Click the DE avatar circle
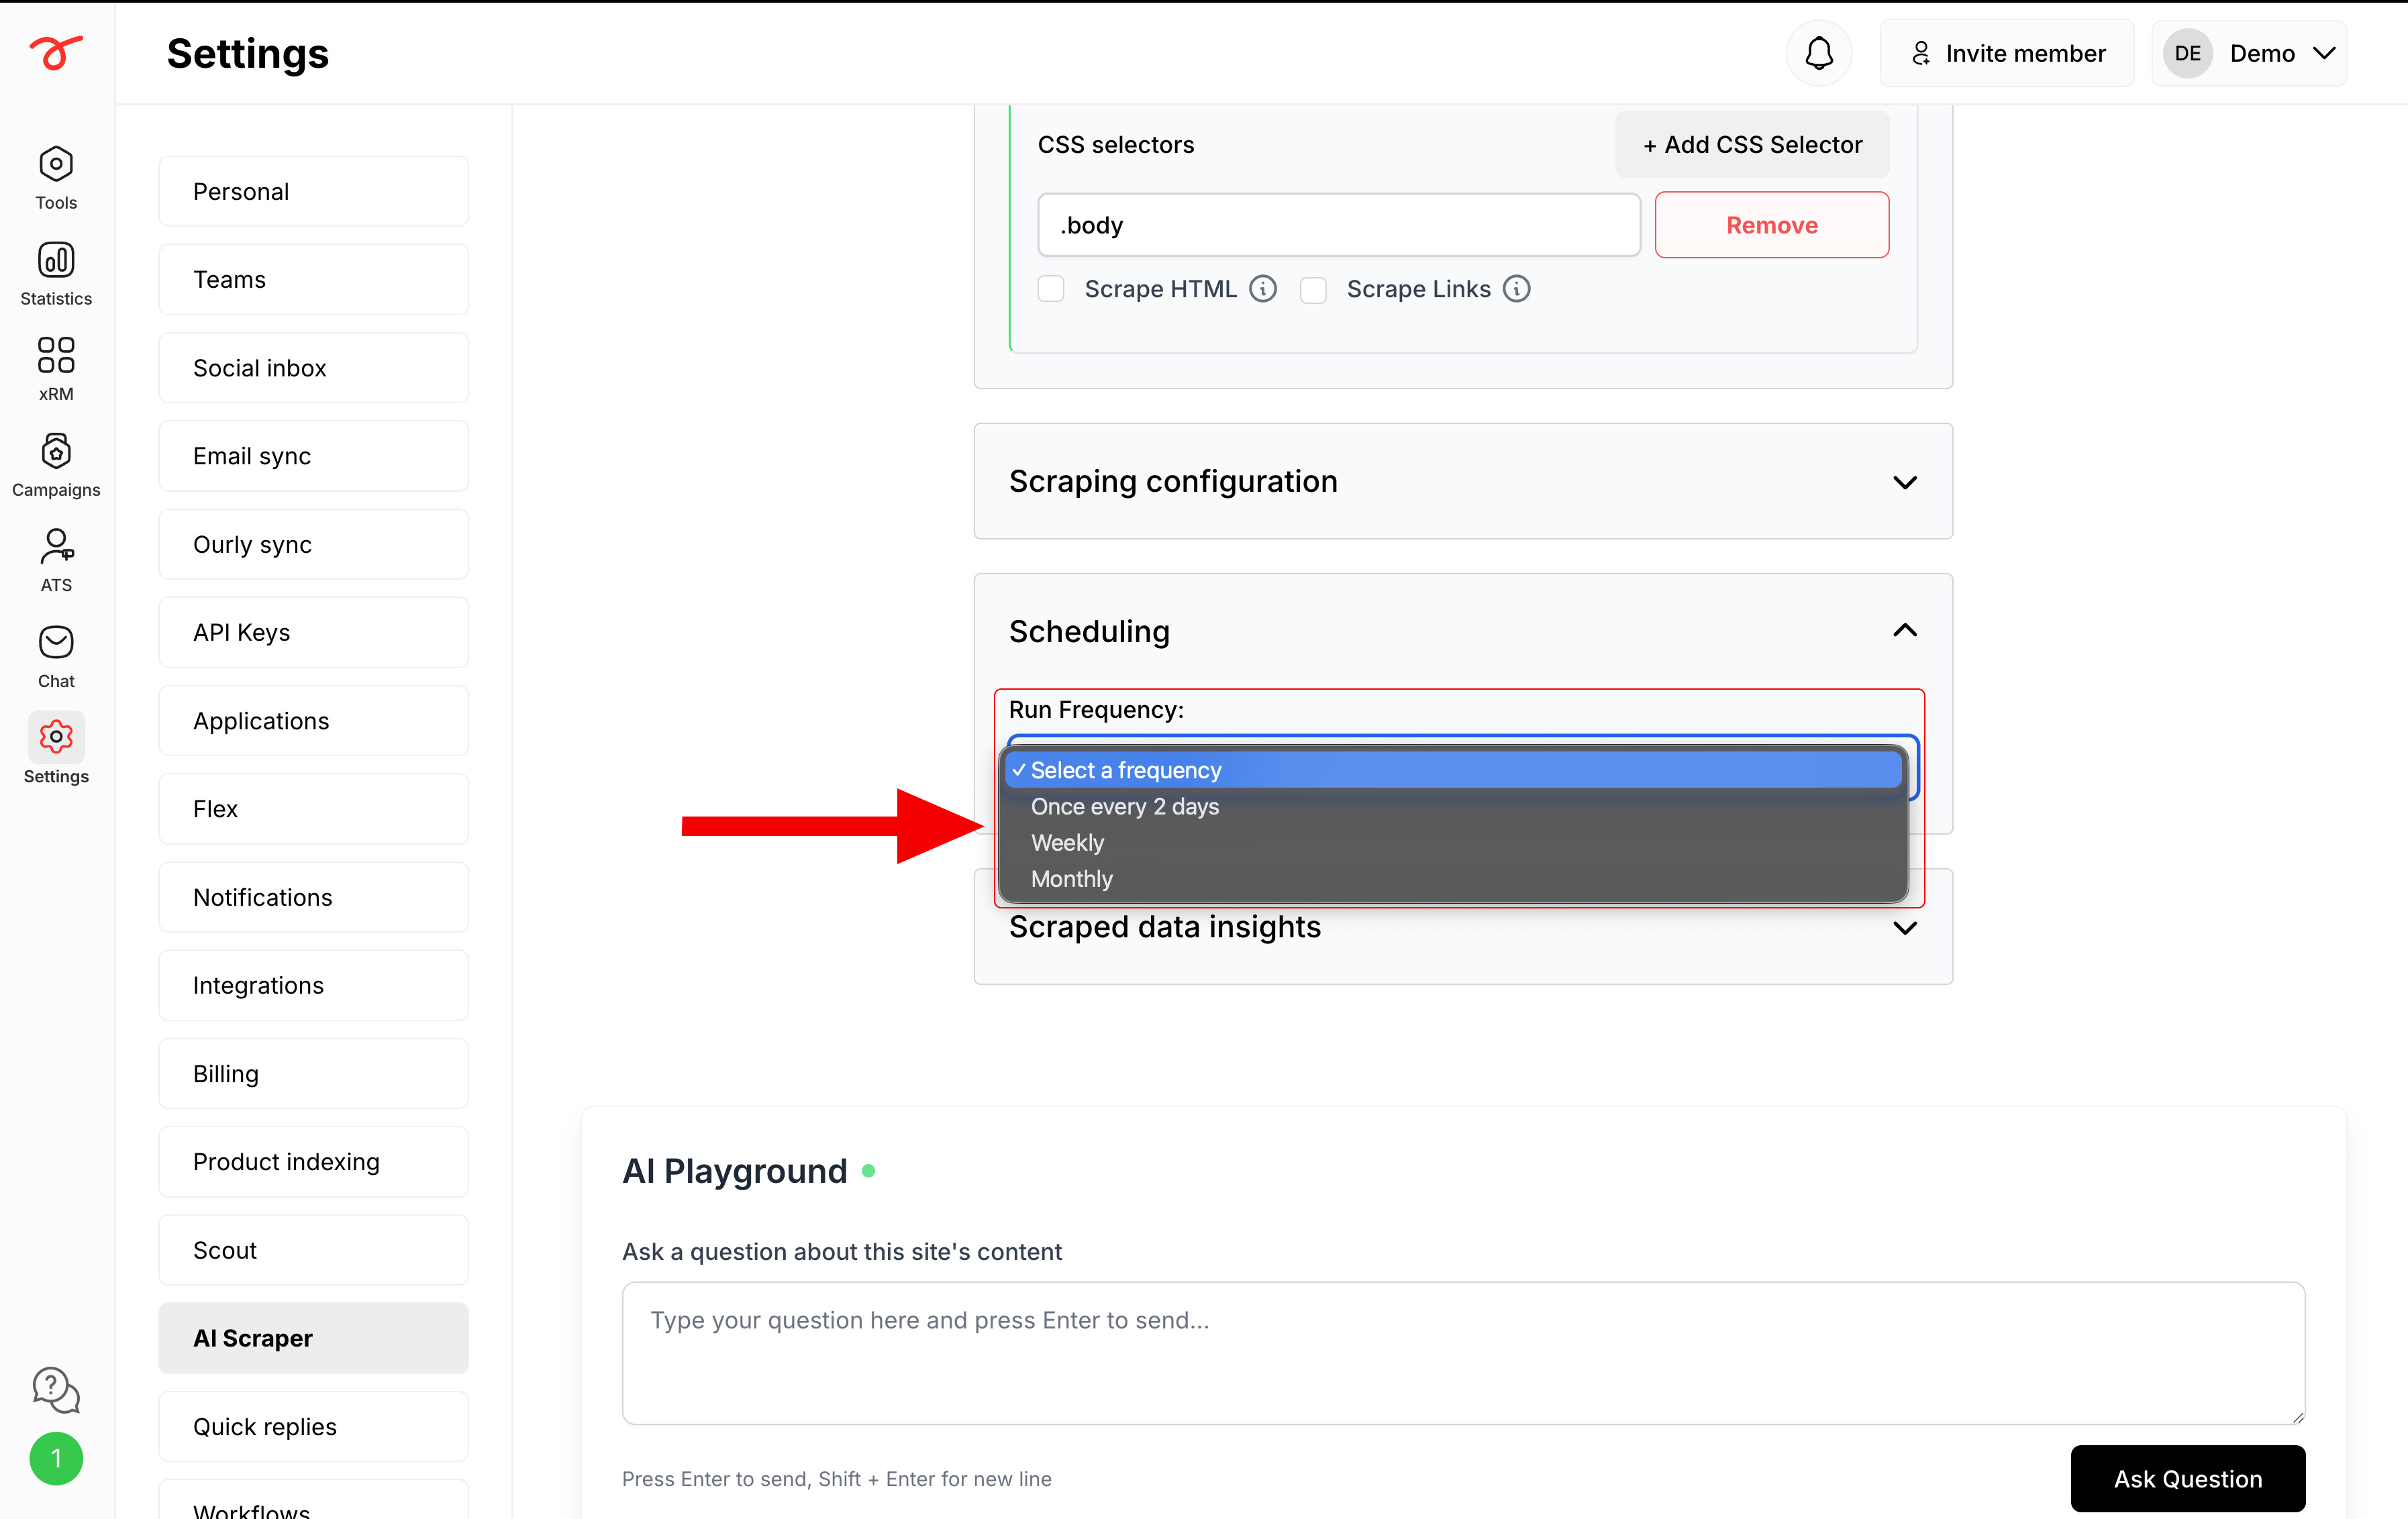Image resolution: width=2408 pixels, height=1519 pixels. (x=2188, y=53)
